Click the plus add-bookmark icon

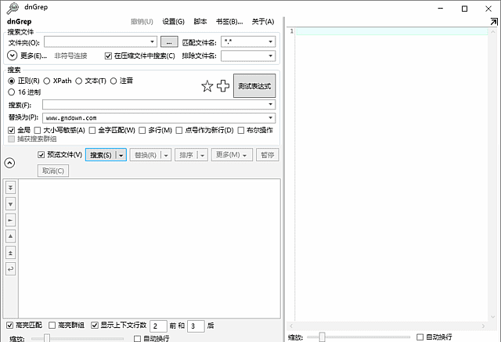pos(223,86)
